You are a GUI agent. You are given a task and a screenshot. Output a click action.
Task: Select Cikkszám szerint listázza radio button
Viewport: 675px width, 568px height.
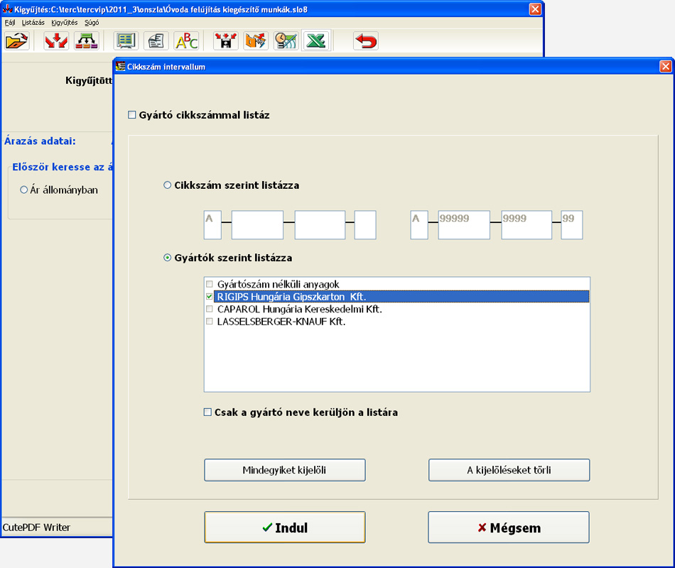click(x=167, y=185)
